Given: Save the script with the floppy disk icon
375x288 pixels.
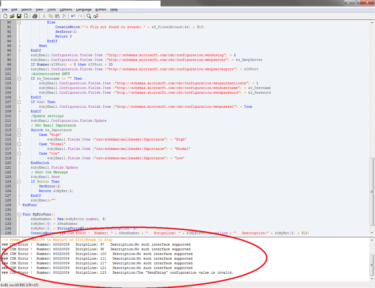Looking at the screenshot, I should pos(19,16).
